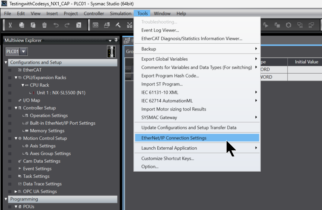Screen dimensions: 322x210
Task: Toggle the marker box beside EtherCAT
Action: tap(10, 70)
